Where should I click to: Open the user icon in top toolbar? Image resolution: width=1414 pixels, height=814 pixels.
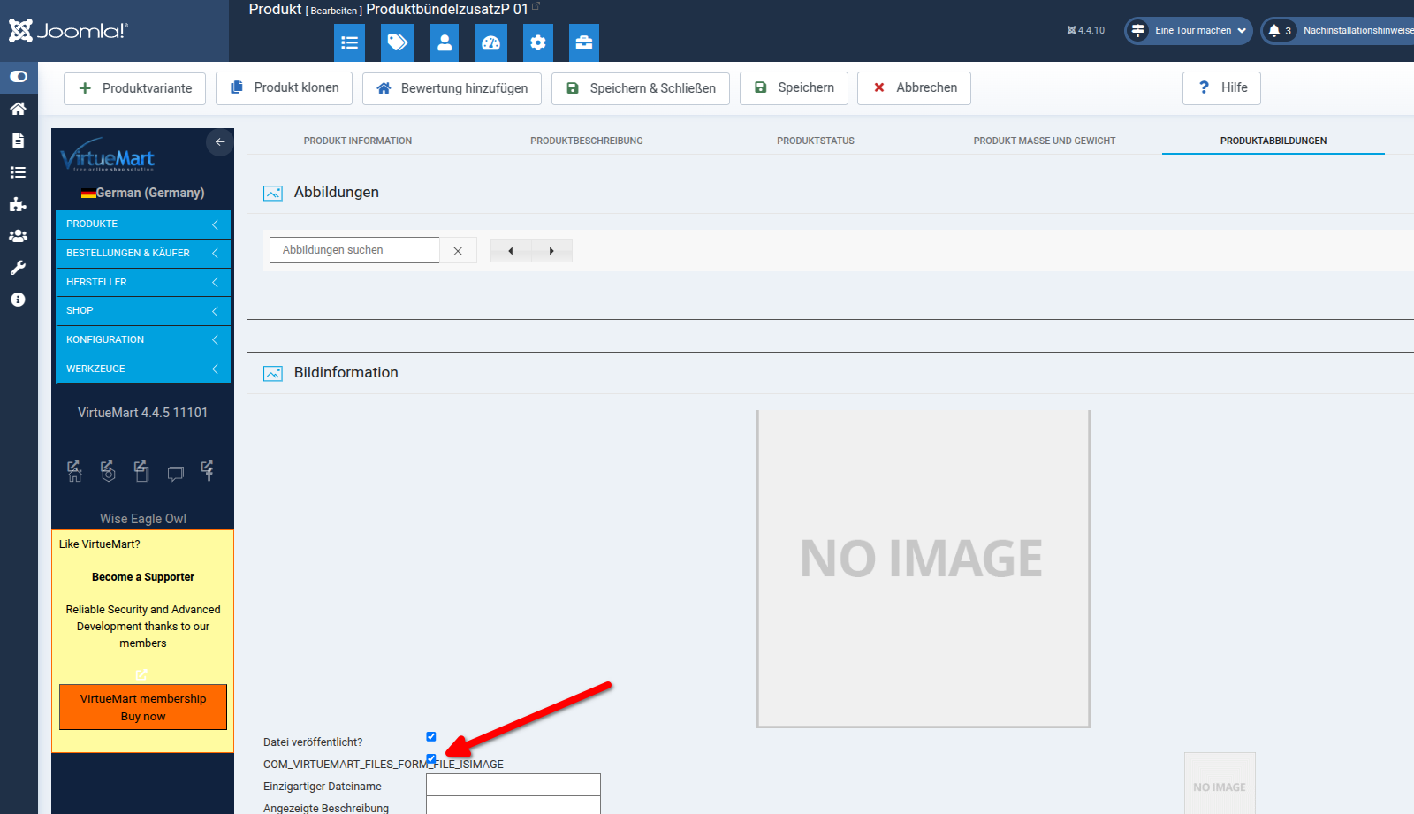(x=445, y=42)
